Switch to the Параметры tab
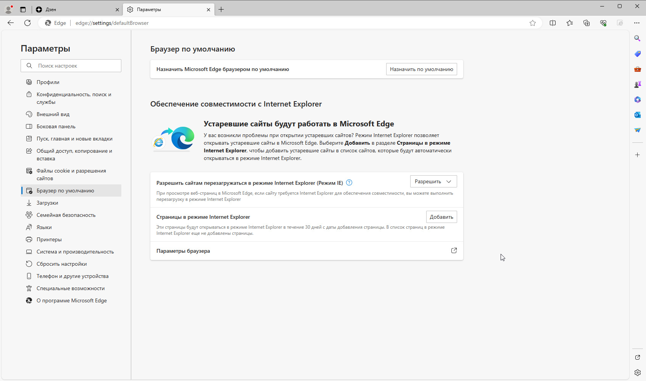 click(169, 10)
